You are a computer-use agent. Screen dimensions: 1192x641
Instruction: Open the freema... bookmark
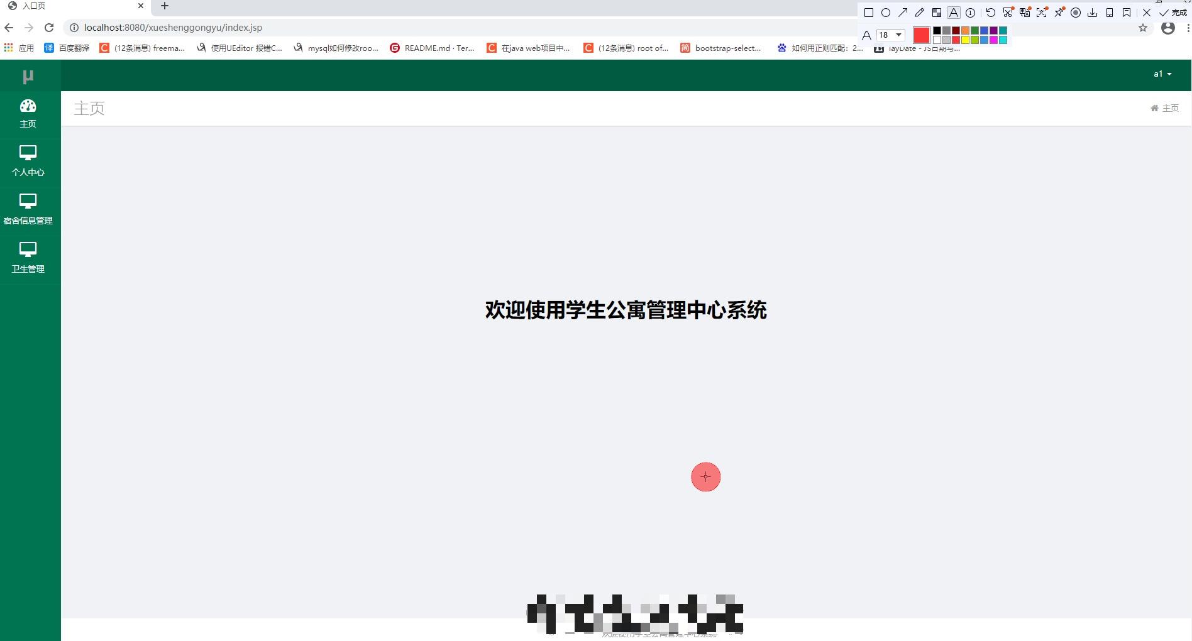(x=142, y=48)
